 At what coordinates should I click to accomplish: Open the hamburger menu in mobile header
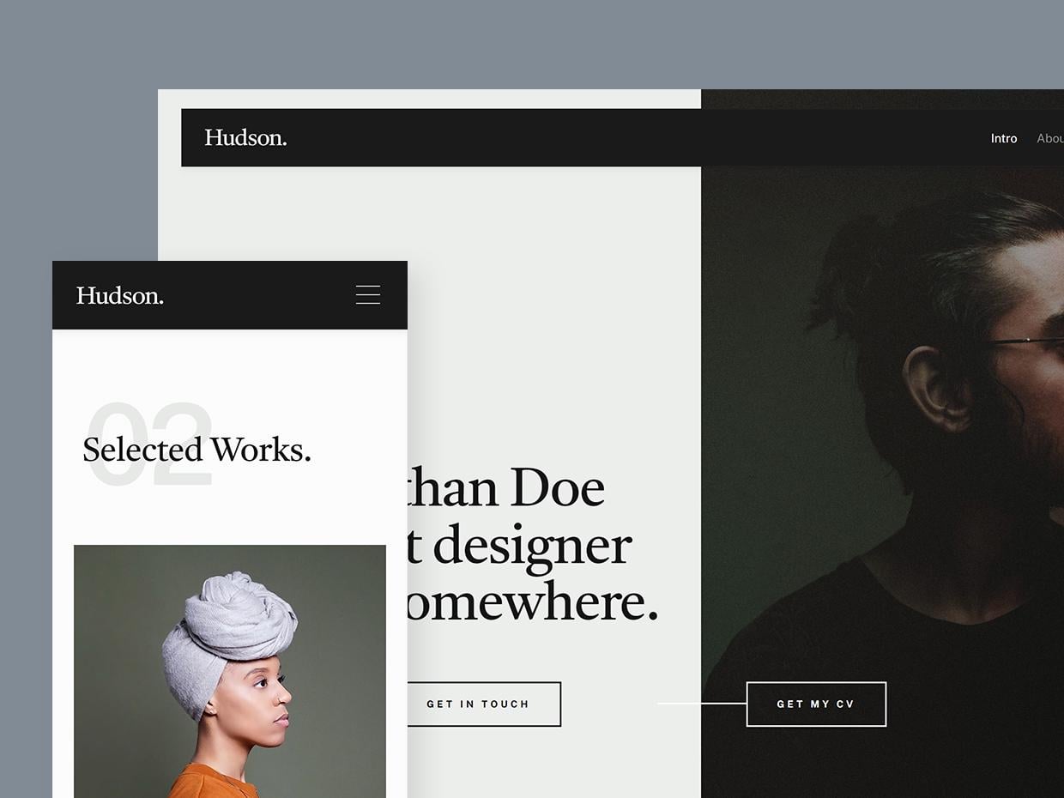pos(368,295)
